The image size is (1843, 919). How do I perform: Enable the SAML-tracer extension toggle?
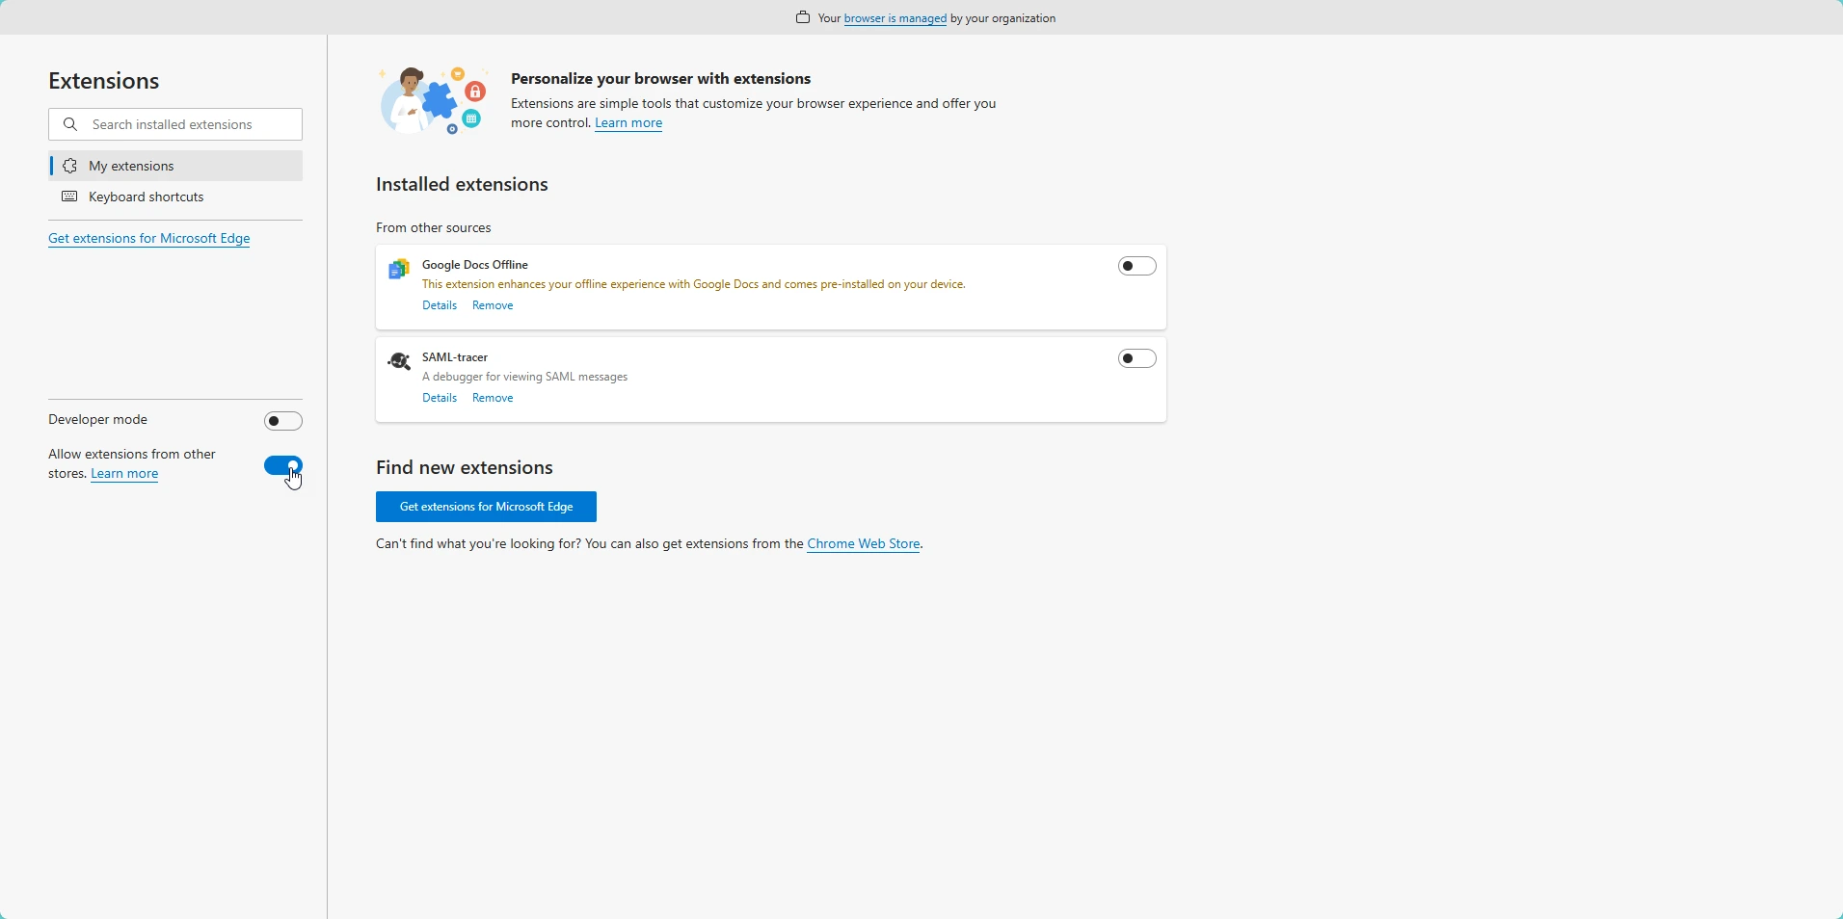coord(1137,358)
